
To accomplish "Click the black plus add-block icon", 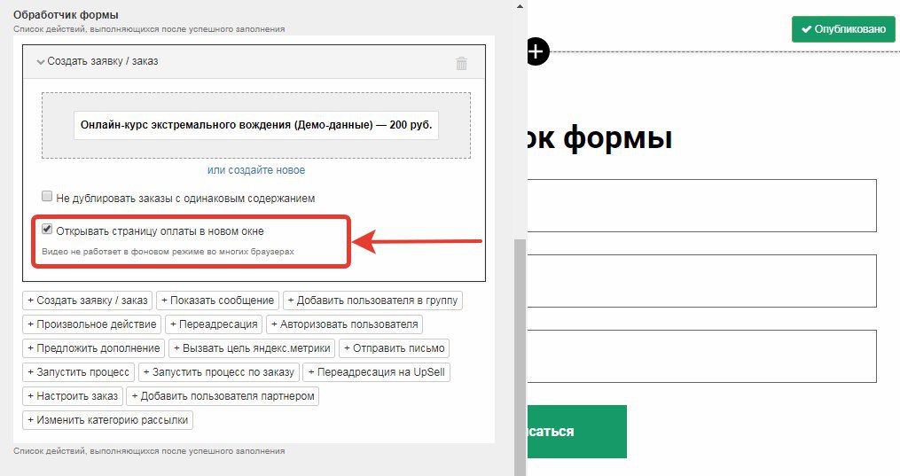I will click(x=536, y=51).
